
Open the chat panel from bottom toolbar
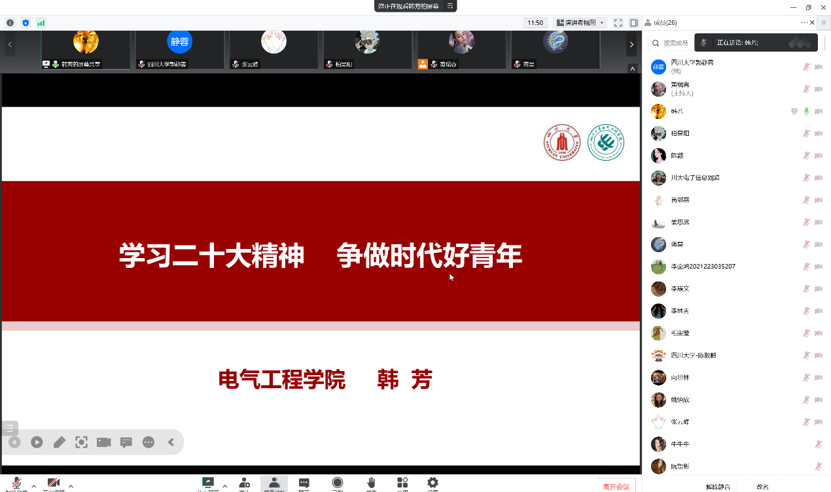[x=304, y=484]
